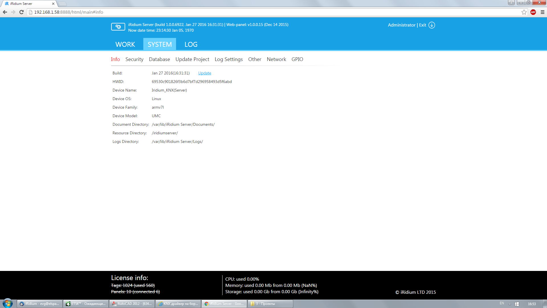Viewport: 547px width, 308px height.
Task: Select the SYSTEM tab
Action: (x=160, y=44)
